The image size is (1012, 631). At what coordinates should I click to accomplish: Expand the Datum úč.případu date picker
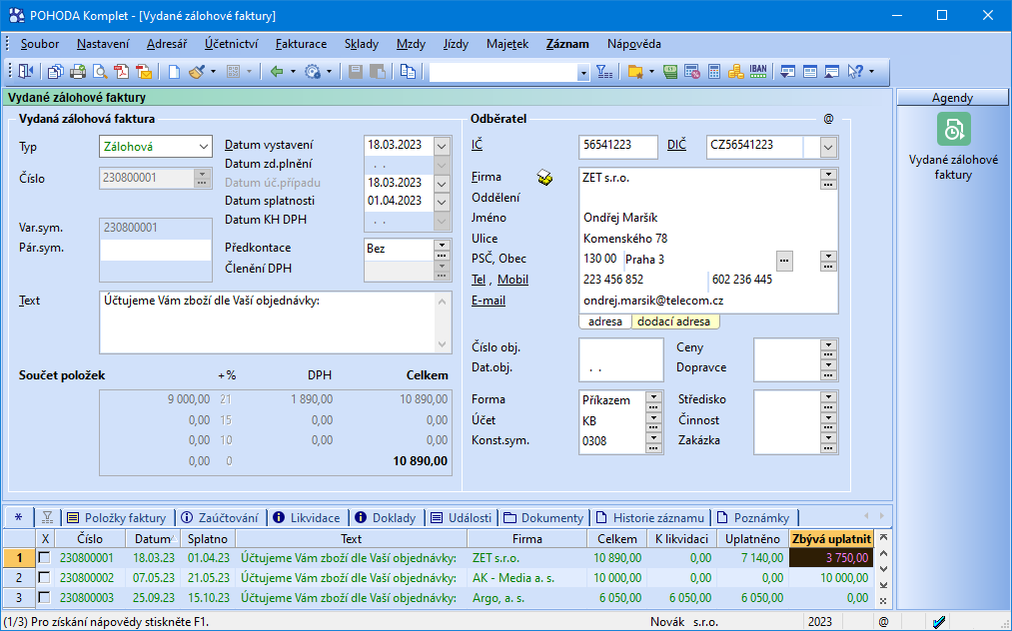[442, 184]
